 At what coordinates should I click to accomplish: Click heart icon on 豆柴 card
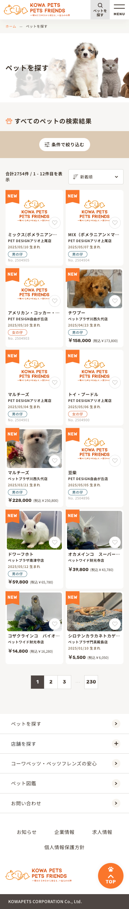pyautogui.click(x=115, y=460)
